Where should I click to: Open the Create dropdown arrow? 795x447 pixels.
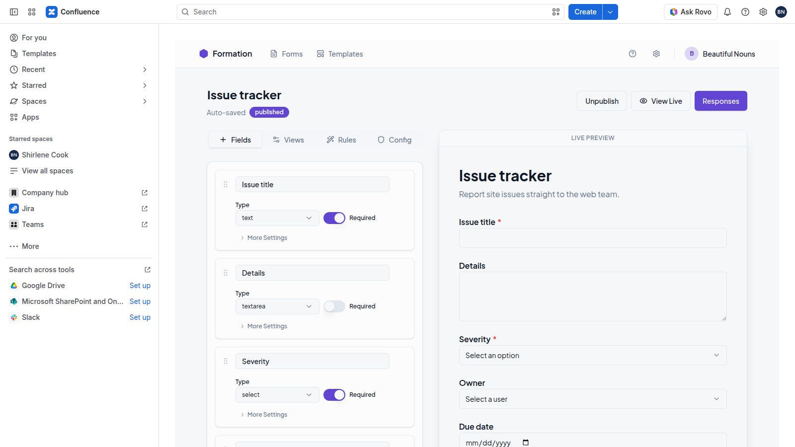coord(610,12)
